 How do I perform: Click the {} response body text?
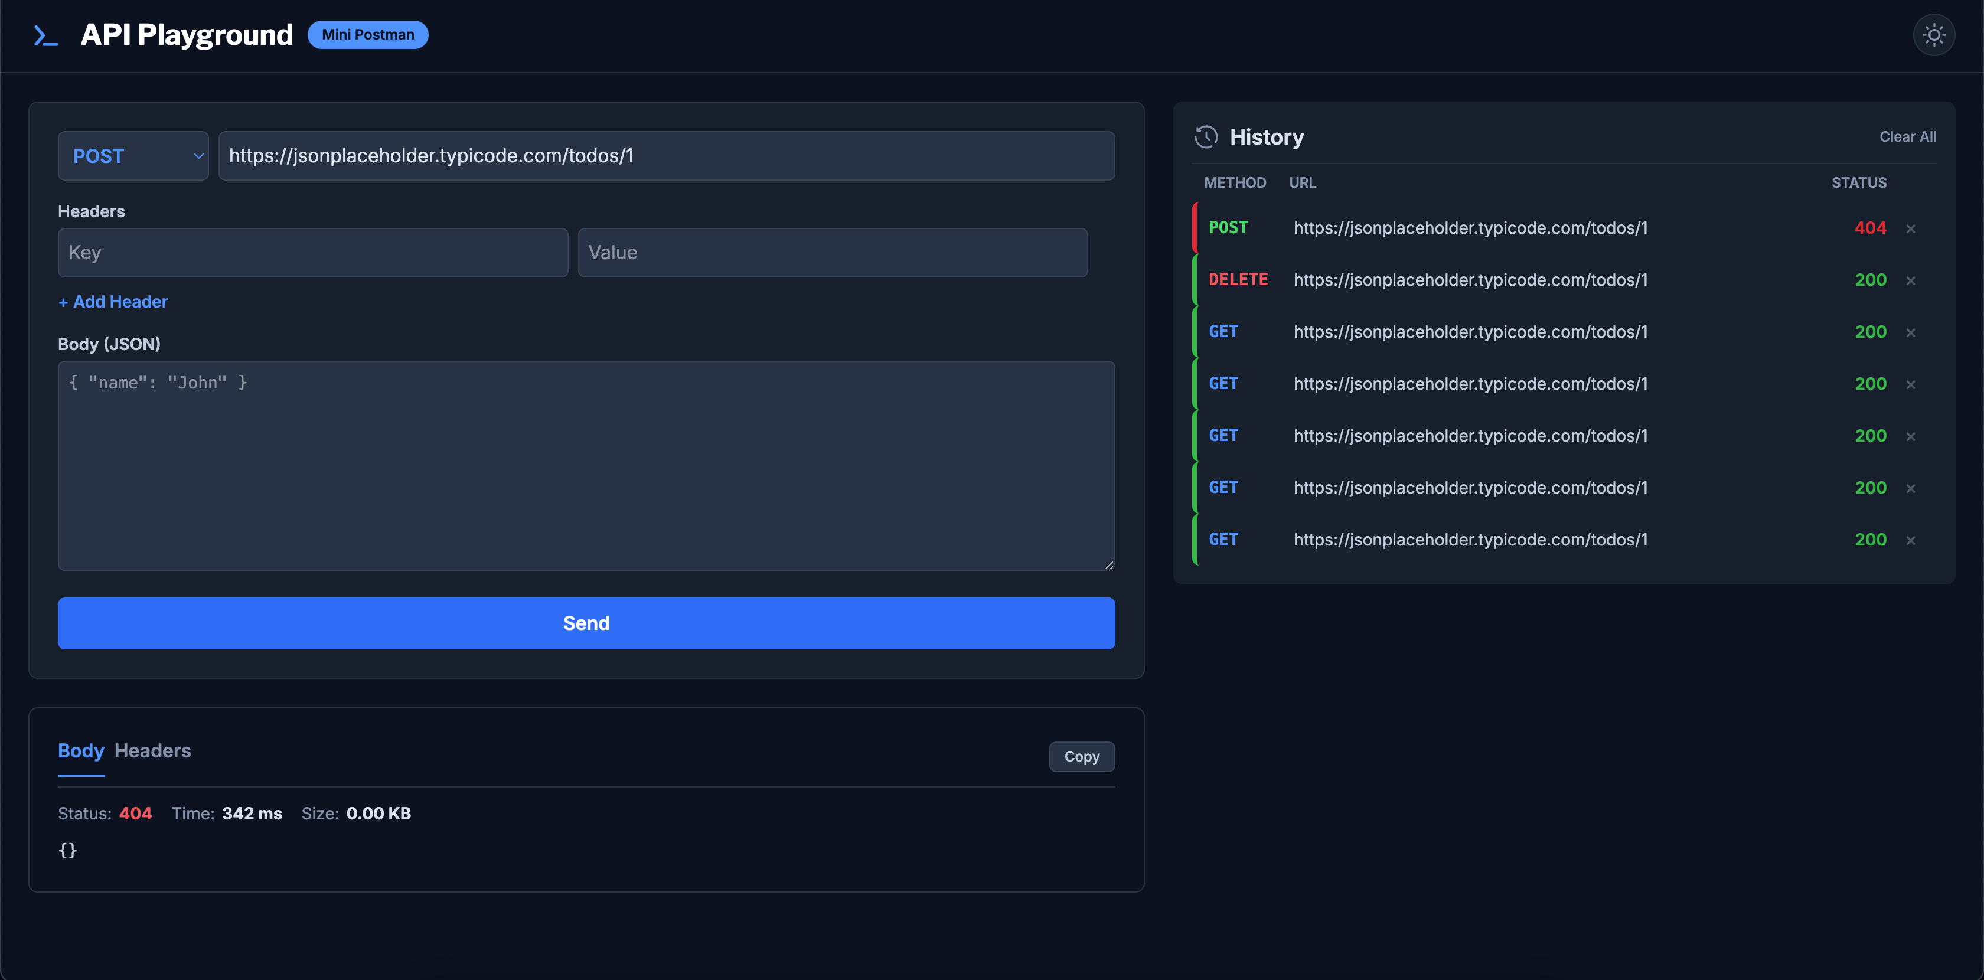(68, 850)
